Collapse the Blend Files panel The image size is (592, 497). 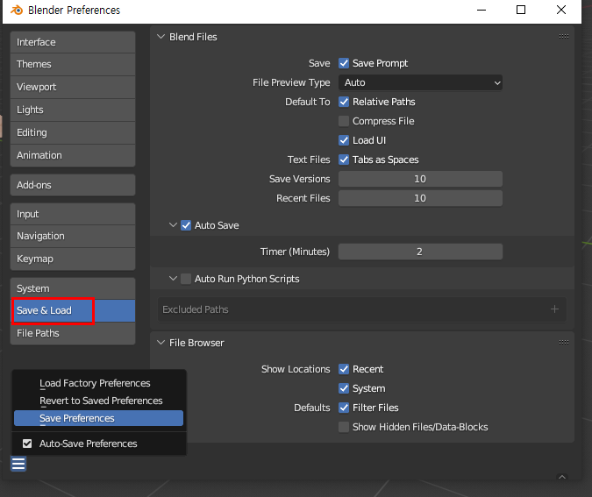[x=160, y=37]
